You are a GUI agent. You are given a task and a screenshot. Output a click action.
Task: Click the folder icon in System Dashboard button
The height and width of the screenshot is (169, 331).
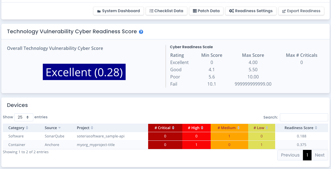(99, 11)
